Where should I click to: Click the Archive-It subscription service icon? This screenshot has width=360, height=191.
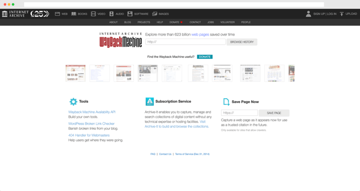[150, 101]
